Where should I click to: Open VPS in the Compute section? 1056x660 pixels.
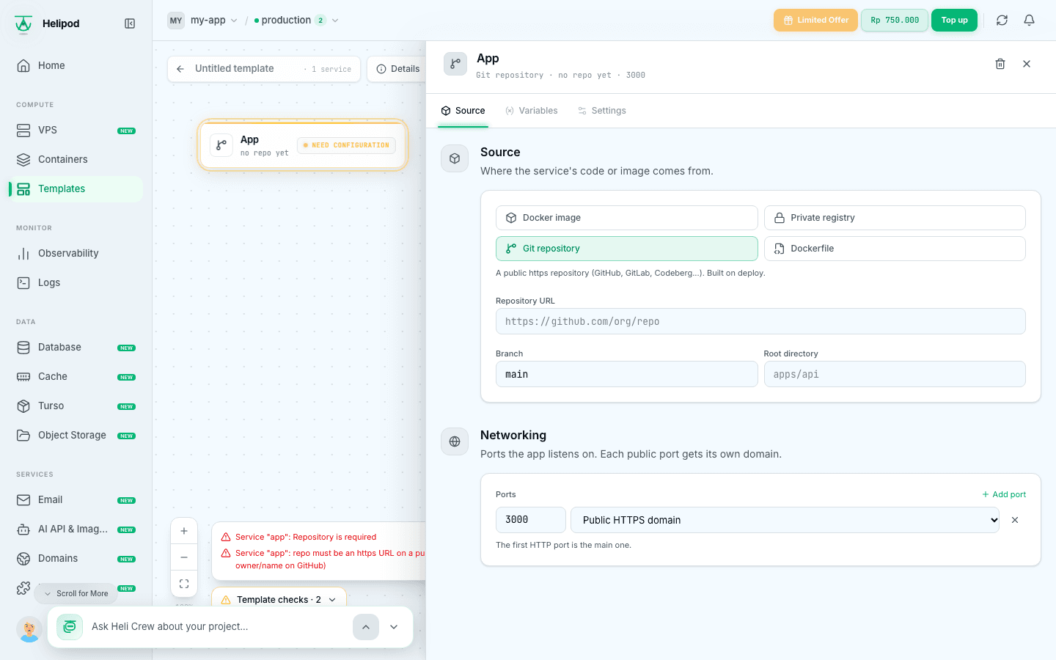click(76, 130)
